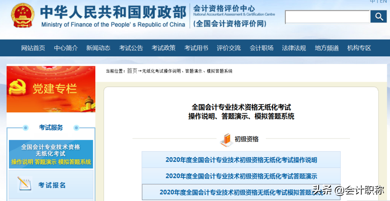Open the 无纸化考试 blue sidebar banner

click(x=51, y=154)
